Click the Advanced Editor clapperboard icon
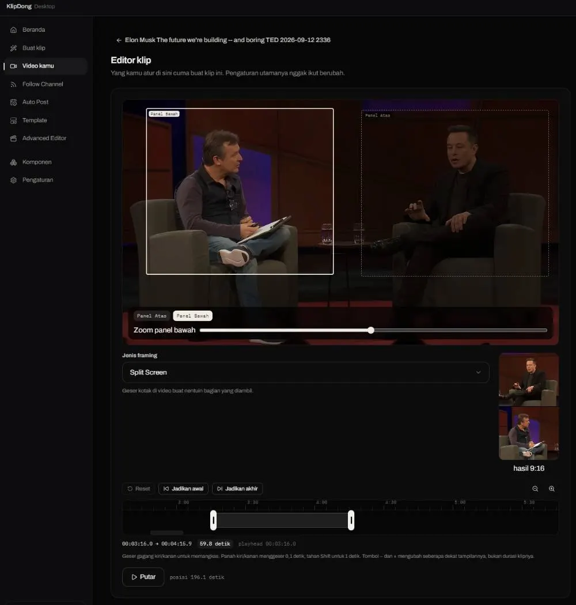 coord(13,138)
